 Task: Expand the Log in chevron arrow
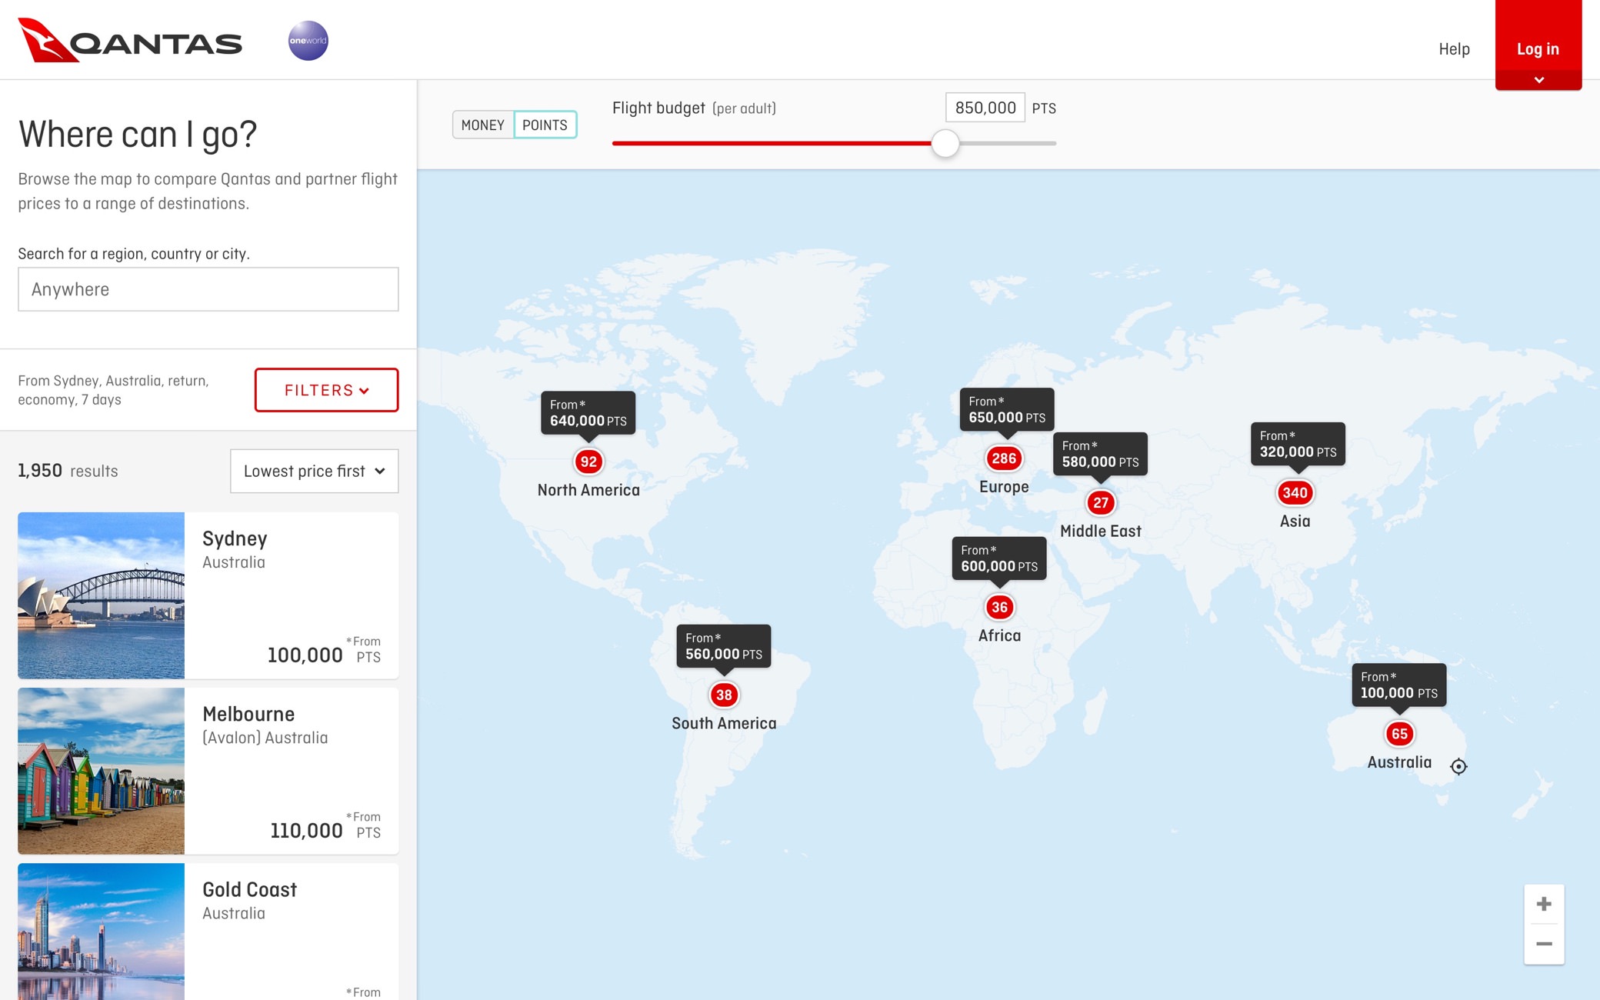tap(1538, 80)
